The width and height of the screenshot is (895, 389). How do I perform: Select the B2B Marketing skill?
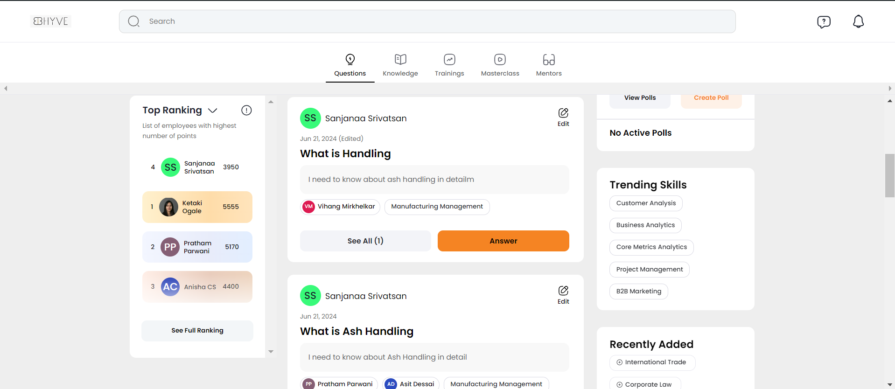(x=638, y=292)
